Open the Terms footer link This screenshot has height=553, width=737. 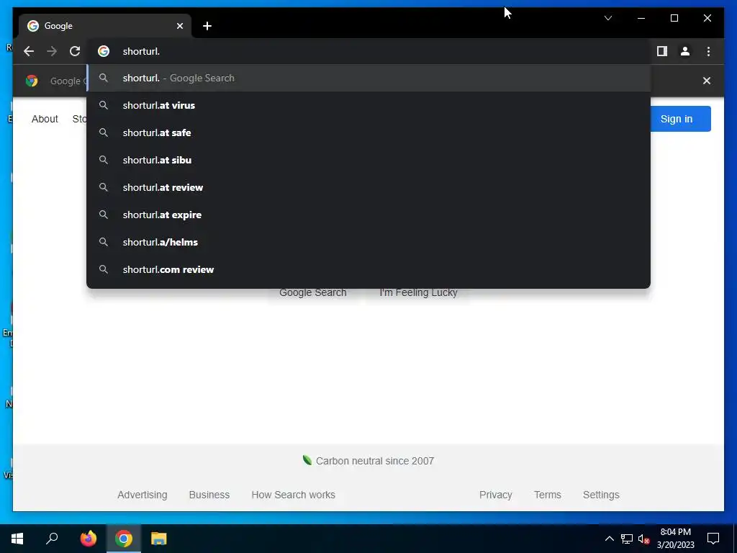tap(548, 495)
